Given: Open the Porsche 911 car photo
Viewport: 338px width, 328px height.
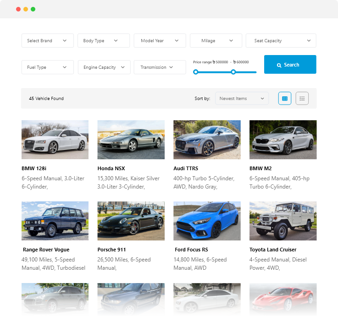Looking at the screenshot, I should point(131,221).
